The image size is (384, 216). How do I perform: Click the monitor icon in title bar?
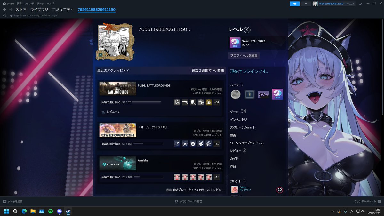(360, 4)
